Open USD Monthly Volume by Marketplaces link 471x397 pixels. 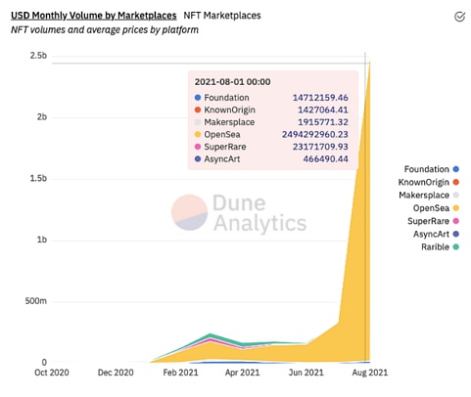(x=94, y=16)
